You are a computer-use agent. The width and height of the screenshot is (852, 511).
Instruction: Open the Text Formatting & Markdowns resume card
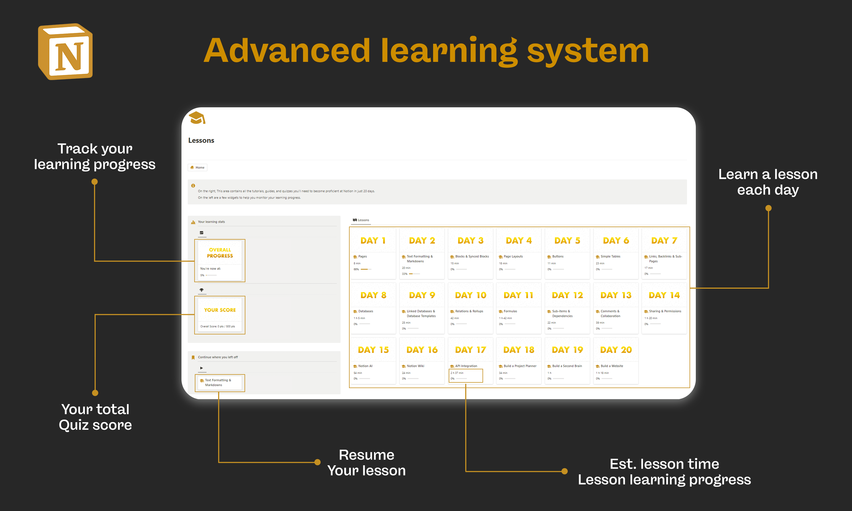click(220, 383)
